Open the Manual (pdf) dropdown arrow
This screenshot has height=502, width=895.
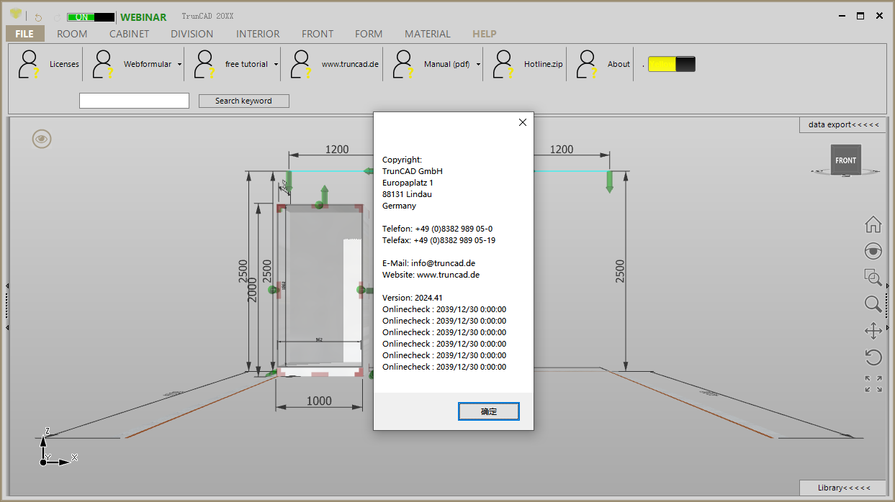[x=478, y=65]
